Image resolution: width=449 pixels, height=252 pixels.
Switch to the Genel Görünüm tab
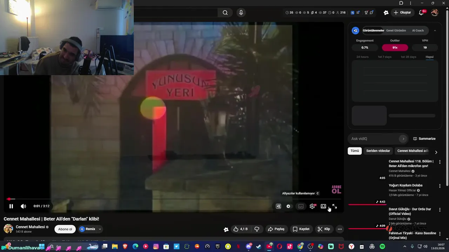[396, 30]
